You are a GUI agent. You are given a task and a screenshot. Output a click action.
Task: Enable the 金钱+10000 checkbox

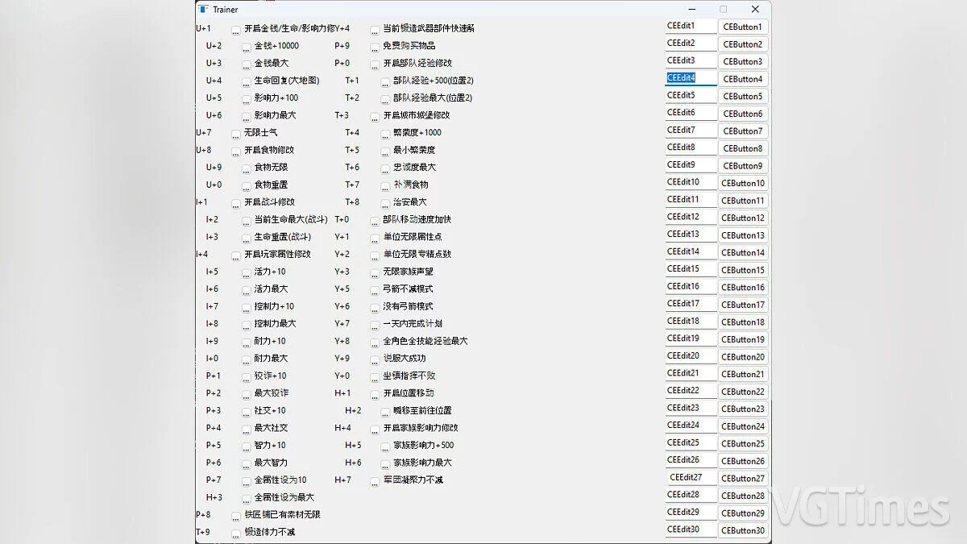tap(247, 47)
